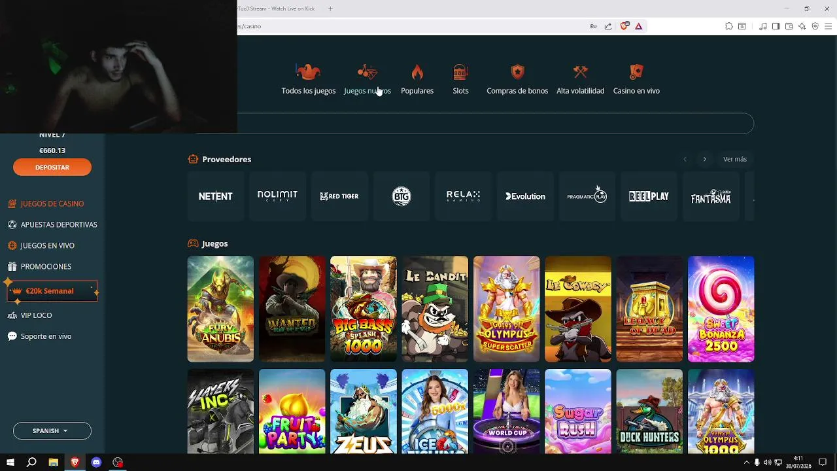
Task: Click the taskbar volume speaker icon
Action: (x=767, y=462)
